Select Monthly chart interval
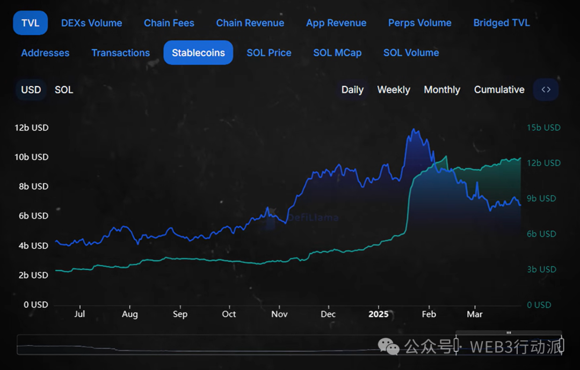This screenshot has height=370, width=580. [x=442, y=90]
